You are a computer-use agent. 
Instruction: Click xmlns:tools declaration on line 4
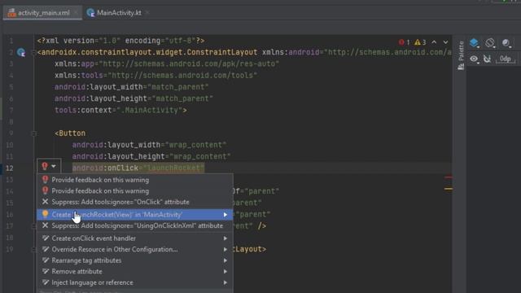pyautogui.click(x=155, y=76)
